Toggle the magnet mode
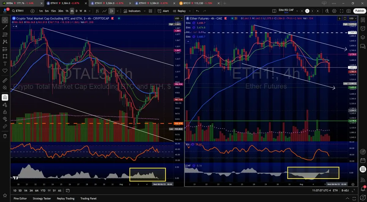This screenshot has width=367, height=202. [5, 97]
